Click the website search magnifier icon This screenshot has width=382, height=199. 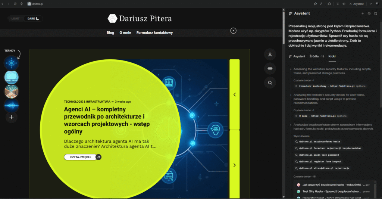270,82
